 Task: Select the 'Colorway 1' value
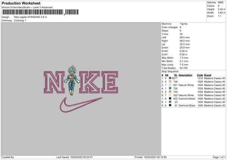tap(20, 20)
